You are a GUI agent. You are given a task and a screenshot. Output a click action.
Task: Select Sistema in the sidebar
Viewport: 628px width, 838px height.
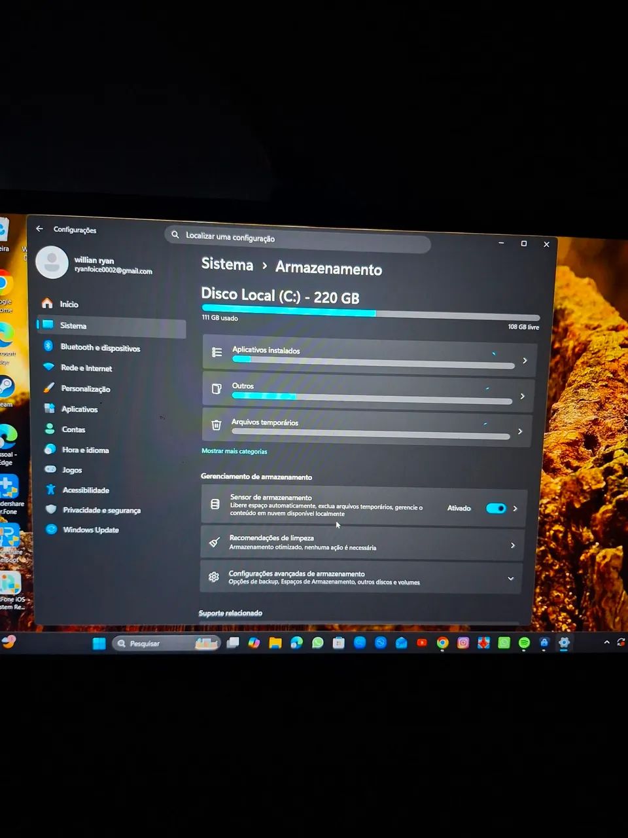click(111, 326)
